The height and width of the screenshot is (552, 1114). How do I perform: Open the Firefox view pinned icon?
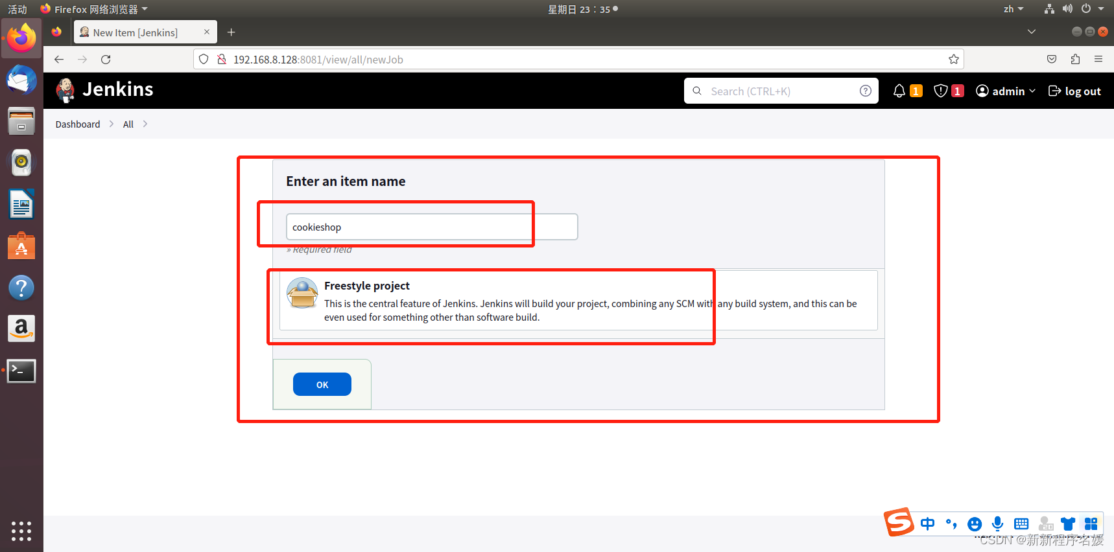point(56,32)
